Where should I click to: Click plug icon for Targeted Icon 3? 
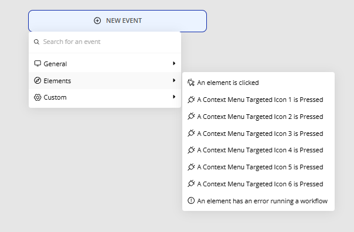pyautogui.click(x=191, y=133)
